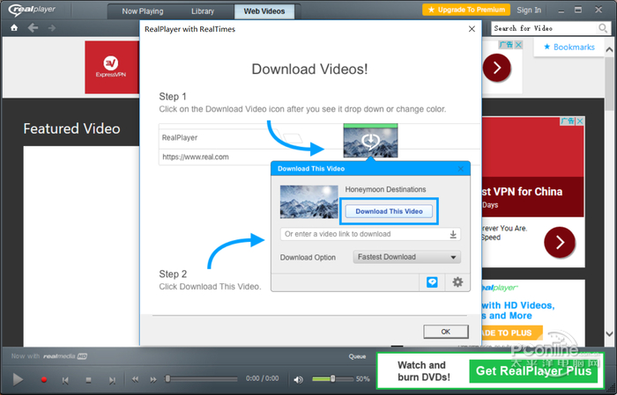Image resolution: width=617 pixels, height=395 pixels.
Task: Select the Web Videos tab
Action: click(x=264, y=11)
